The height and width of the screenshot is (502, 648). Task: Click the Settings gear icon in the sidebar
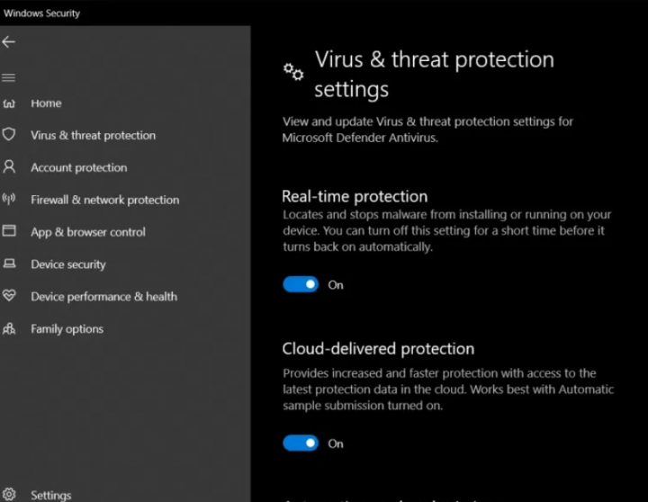[x=9, y=495]
